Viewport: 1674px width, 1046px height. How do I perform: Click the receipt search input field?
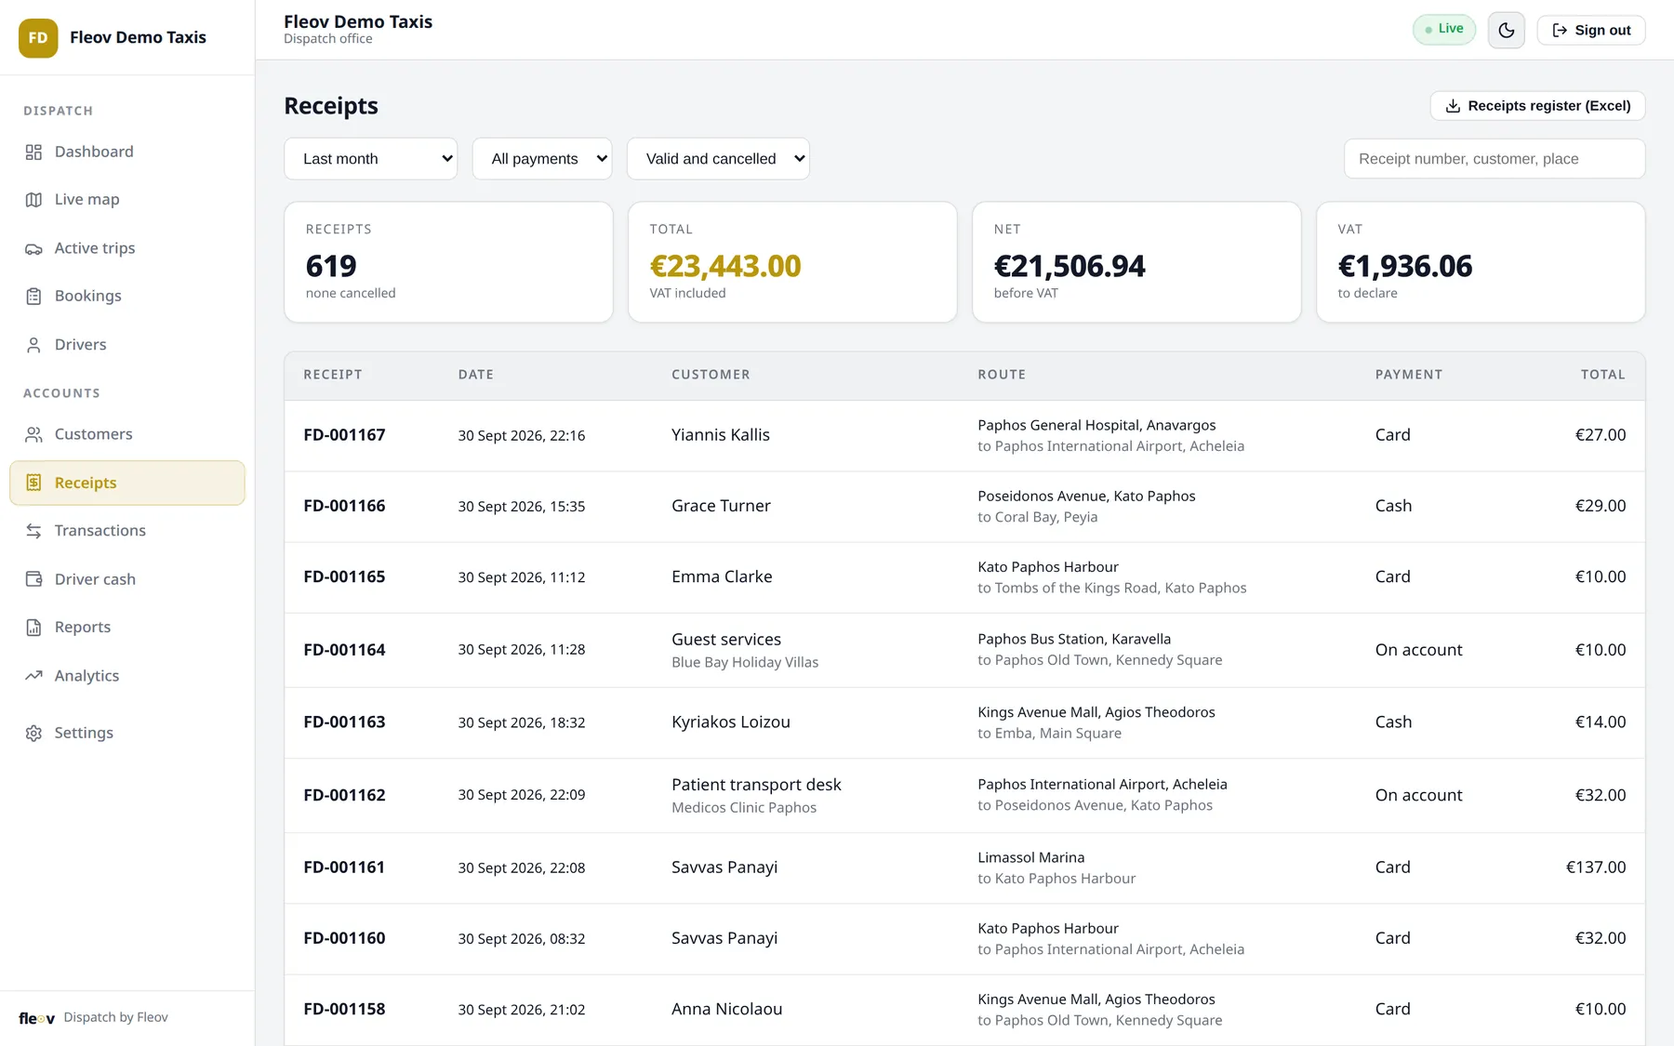point(1494,159)
